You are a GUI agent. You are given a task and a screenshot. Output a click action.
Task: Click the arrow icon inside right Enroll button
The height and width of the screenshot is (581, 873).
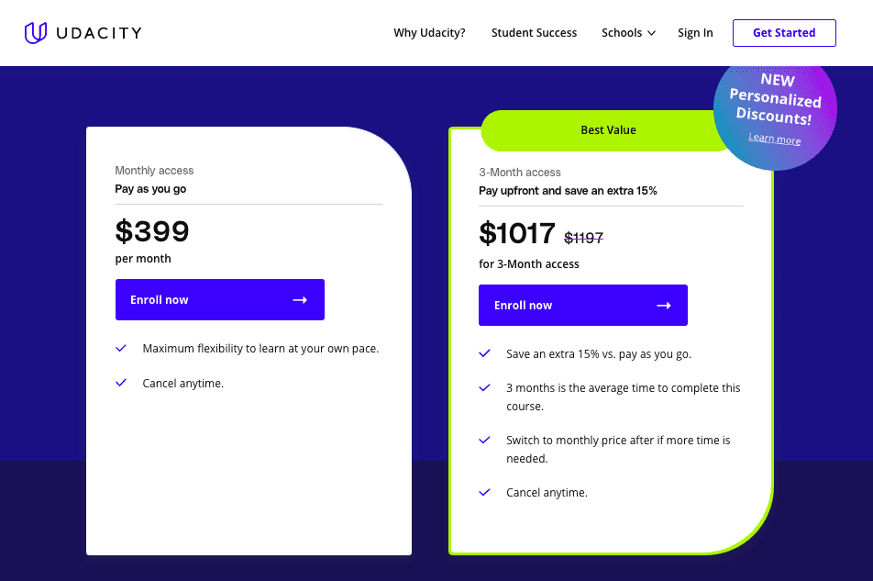click(x=662, y=305)
